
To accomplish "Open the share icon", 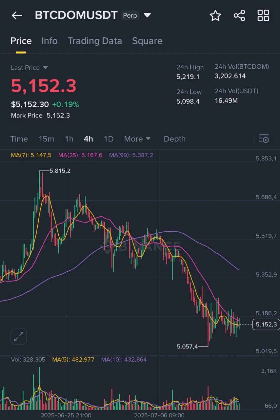I will (x=239, y=15).
